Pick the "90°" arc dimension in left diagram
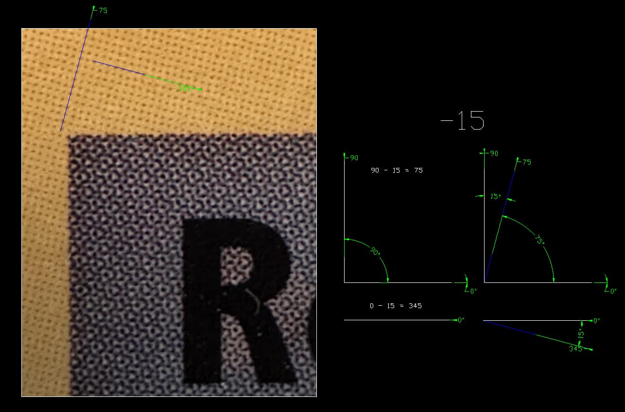The width and height of the screenshot is (625, 412). (375, 251)
